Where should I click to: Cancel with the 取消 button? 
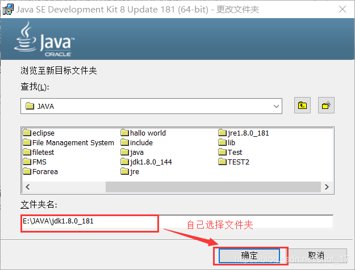coord(316,256)
